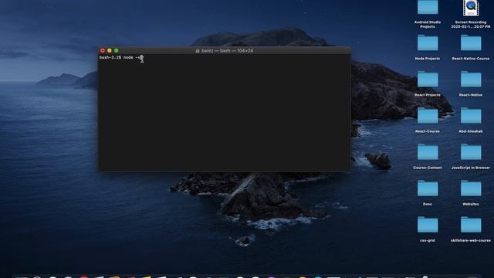Select the React Projects folder
This screenshot has height=278, width=494.
[428, 79]
